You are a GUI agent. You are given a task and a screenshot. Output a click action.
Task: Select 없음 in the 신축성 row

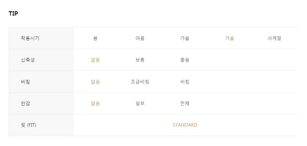click(95, 60)
